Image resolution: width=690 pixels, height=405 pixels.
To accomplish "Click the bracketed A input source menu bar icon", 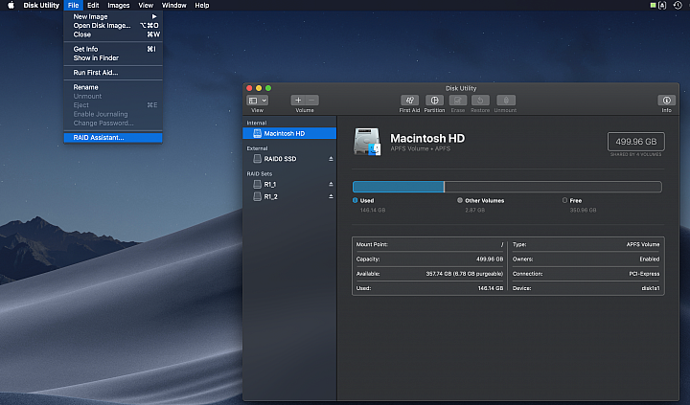I will [662, 6].
